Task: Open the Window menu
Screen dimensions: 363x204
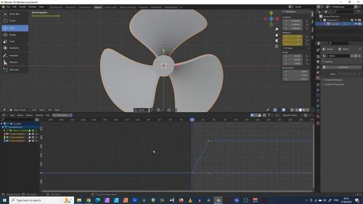Action: pos(32,7)
